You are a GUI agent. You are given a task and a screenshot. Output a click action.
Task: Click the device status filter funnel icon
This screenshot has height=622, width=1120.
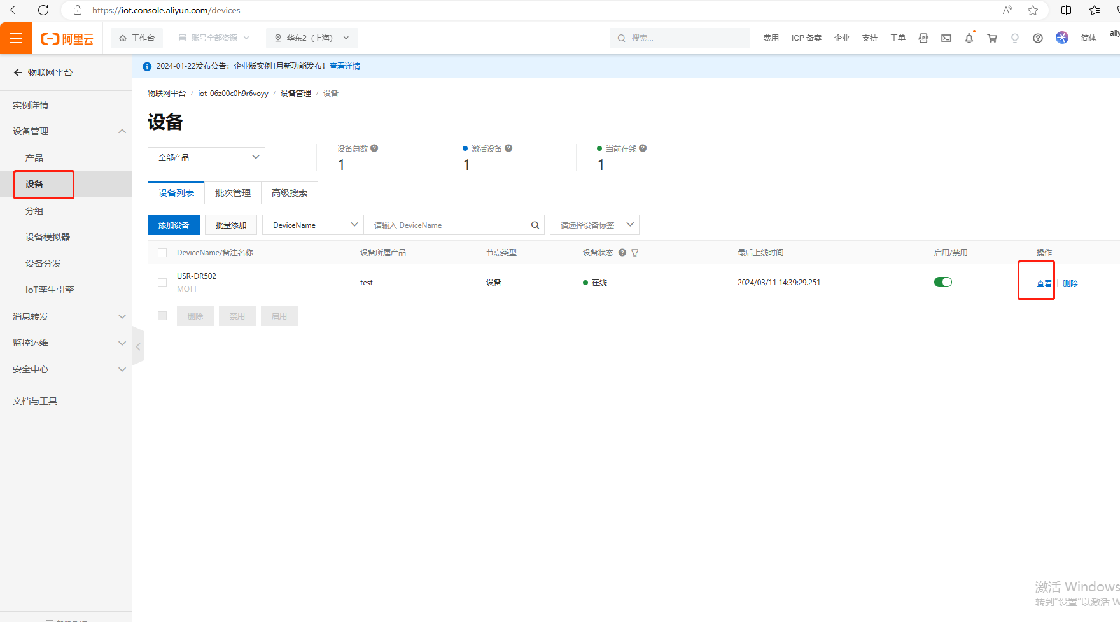click(634, 253)
